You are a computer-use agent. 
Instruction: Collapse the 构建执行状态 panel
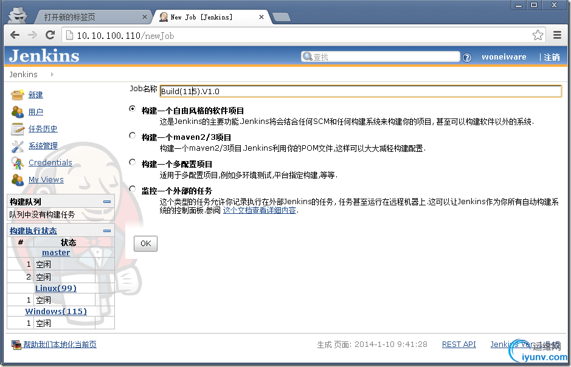(x=107, y=231)
